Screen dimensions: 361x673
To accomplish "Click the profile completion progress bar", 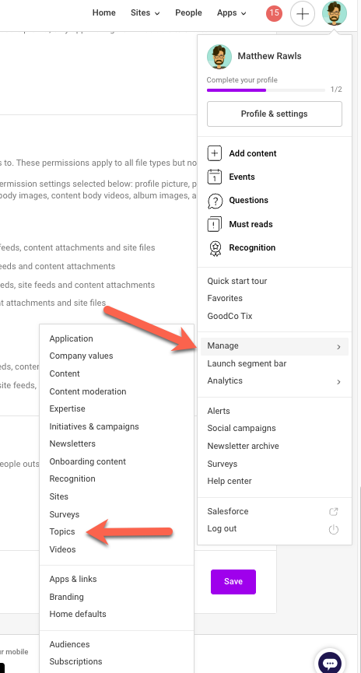I will 266,90.
